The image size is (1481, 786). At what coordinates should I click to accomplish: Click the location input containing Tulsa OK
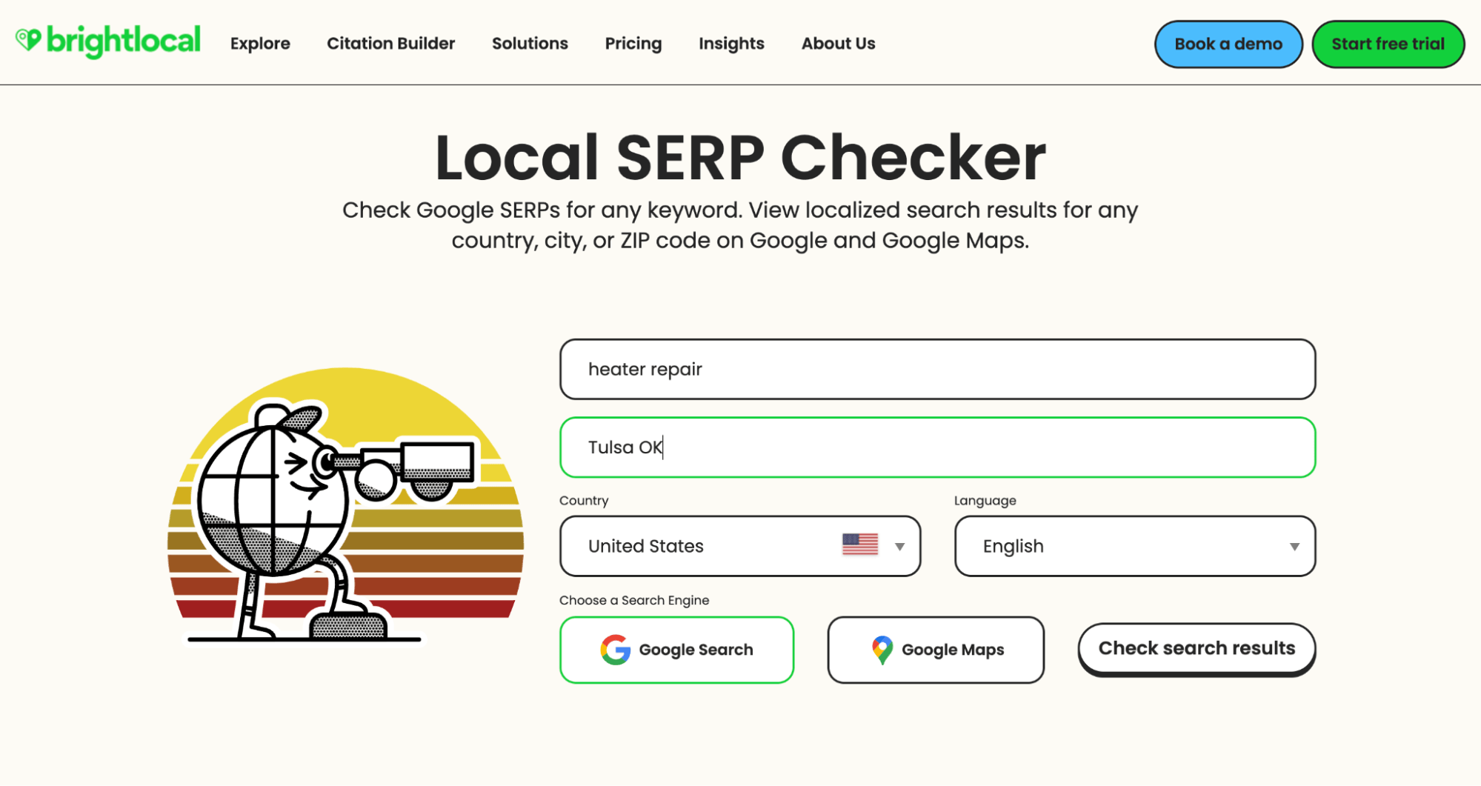click(936, 447)
